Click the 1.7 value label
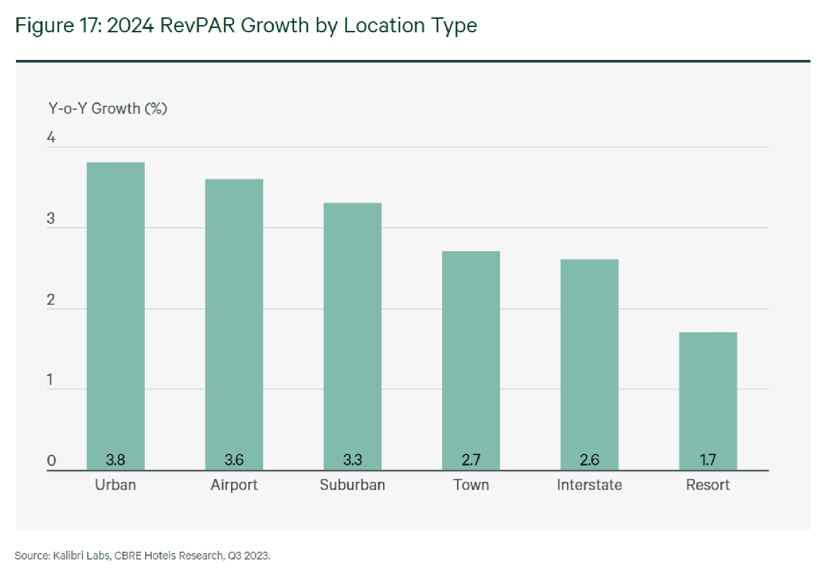This screenshot has height=571, width=837. 708,460
